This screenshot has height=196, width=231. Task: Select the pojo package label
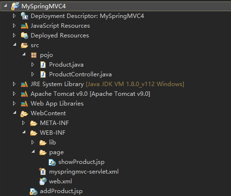[46, 55]
